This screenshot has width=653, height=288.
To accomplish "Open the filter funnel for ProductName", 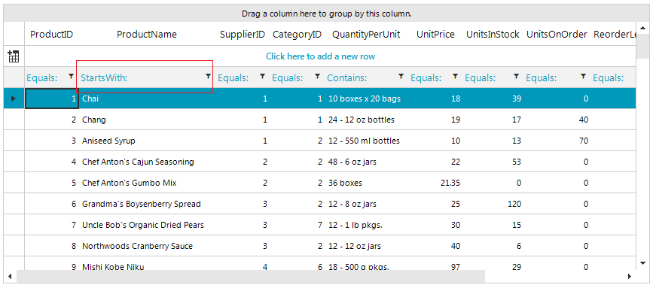I will (208, 76).
